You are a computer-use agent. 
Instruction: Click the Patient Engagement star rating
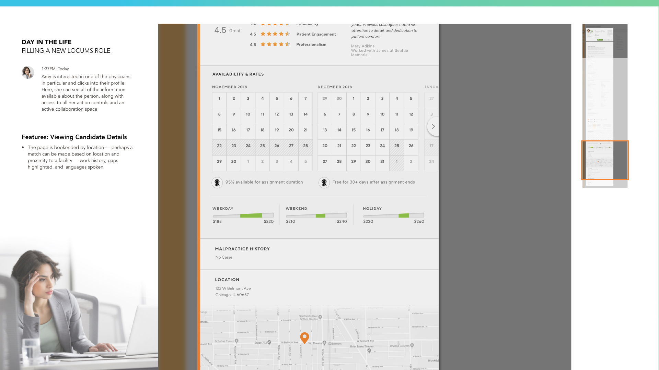pyautogui.click(x=275, y=34)
